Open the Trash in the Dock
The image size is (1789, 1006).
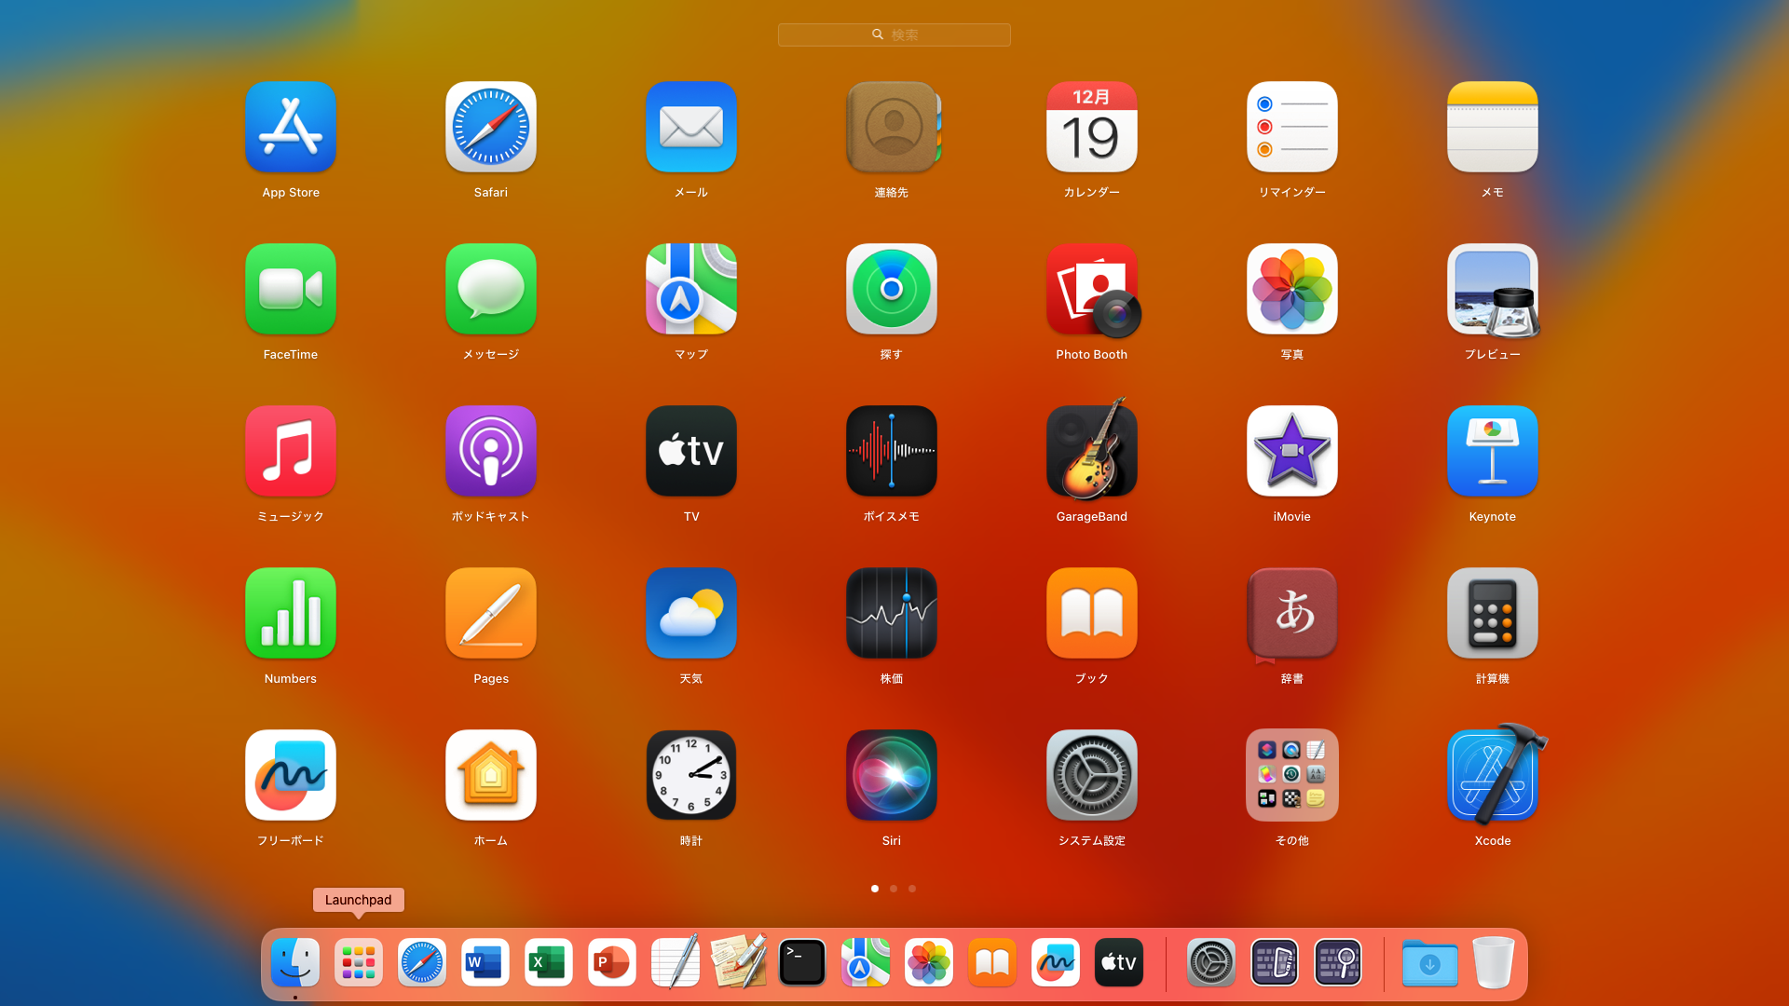click(1494, 962)
